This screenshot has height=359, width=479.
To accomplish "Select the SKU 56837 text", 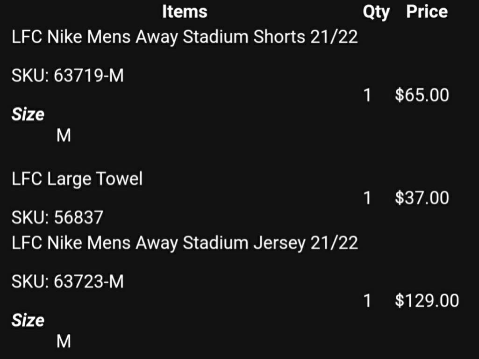I will (57, 217).
